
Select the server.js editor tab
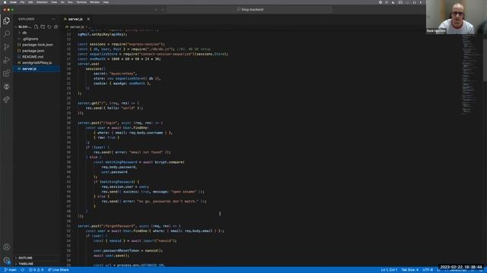(x=75, y=19)
